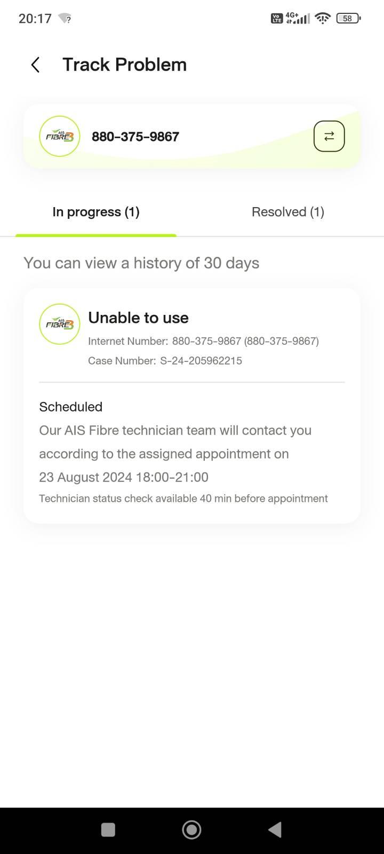Tap the AIS Fibre logo beside 880-375-9867
The width and height of the screenshot is (384, 854).
(60, 136)
